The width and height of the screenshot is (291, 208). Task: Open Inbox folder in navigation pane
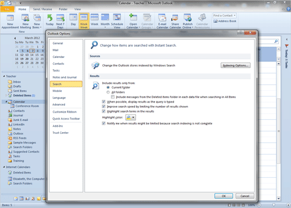(x=17, y=82)
